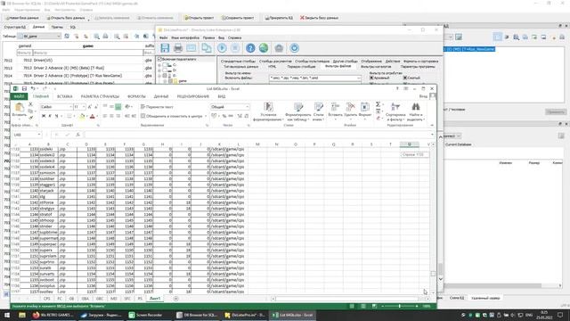The width and height of the screenshot is (570, 321).
Task: Open the table selector dropdown in DB Browser
Action: pyautogui.click(x=39, y=37)
